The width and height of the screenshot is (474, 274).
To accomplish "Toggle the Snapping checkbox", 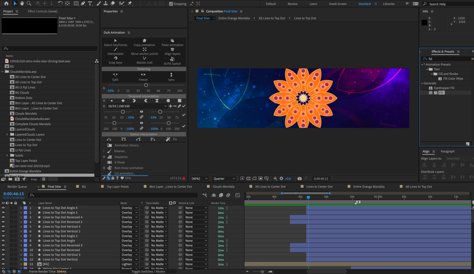I will (x=171, y=4).
